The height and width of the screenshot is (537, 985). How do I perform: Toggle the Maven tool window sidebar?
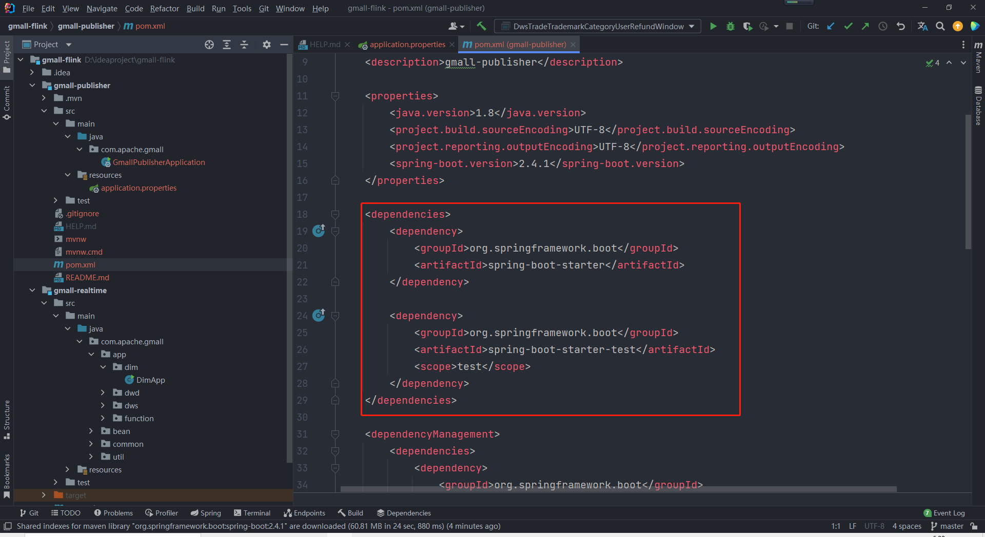pyautogui.click(x=978, y=57)
